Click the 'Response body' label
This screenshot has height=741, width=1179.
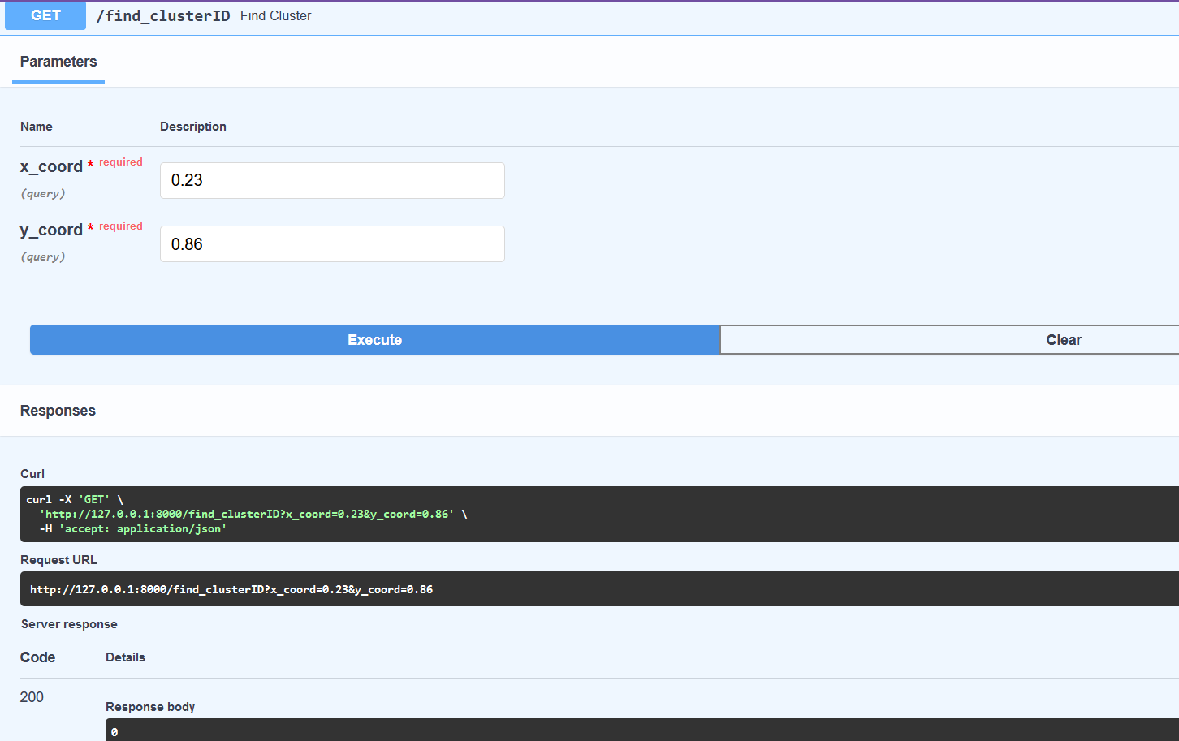[x=150, y=707]
